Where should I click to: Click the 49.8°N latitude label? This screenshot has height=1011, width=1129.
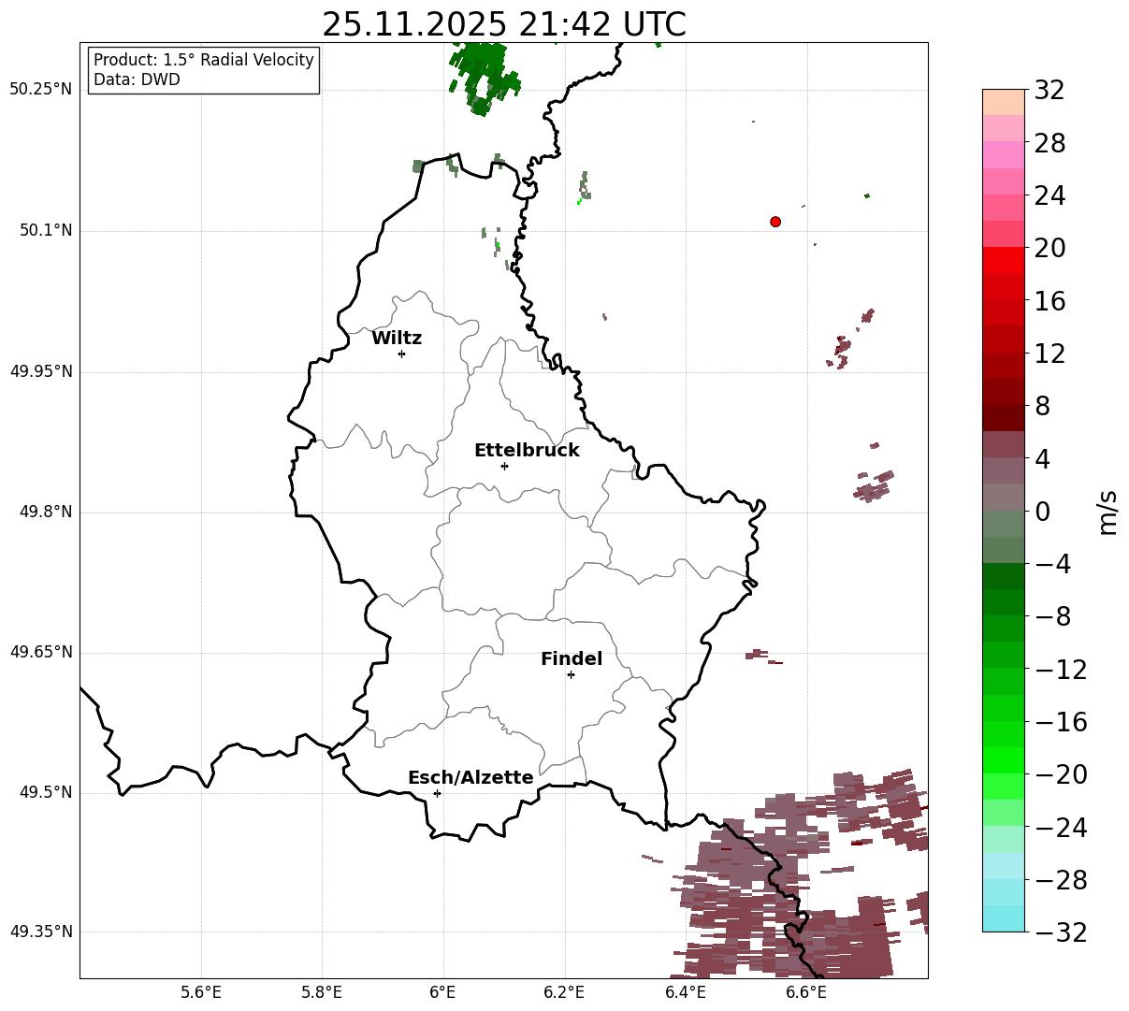click(46, 512)
